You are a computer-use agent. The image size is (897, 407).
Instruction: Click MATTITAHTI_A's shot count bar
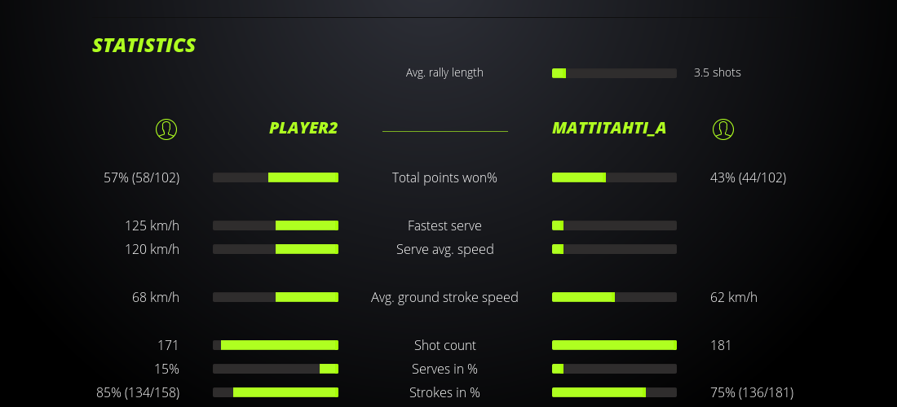click(614, 345)
